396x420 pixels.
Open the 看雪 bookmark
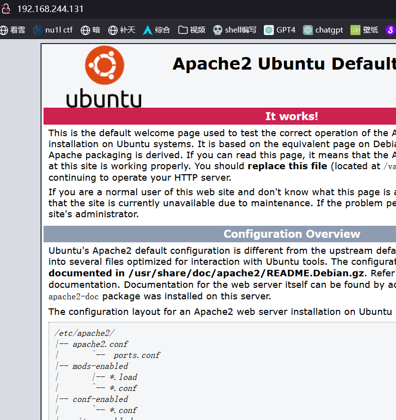[x=13, y=30]
